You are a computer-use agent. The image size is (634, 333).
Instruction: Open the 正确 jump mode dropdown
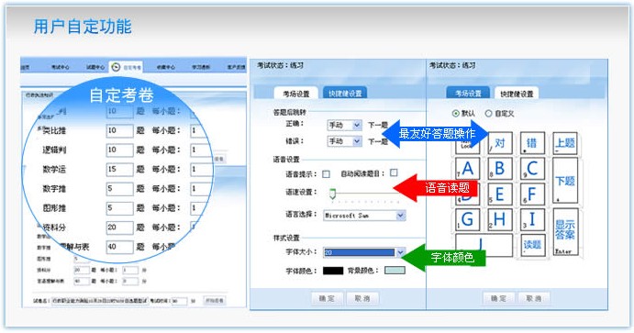344,126
